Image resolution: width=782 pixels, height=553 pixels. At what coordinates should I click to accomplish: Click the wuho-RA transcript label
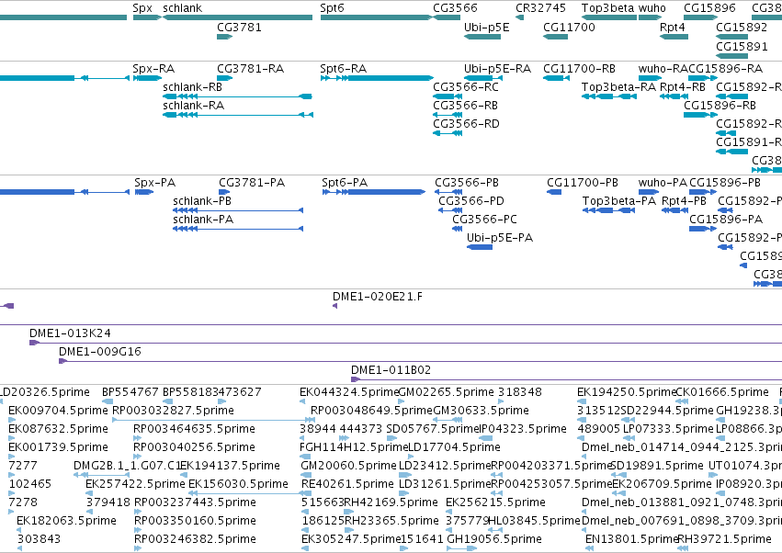(x=663, y=69)
